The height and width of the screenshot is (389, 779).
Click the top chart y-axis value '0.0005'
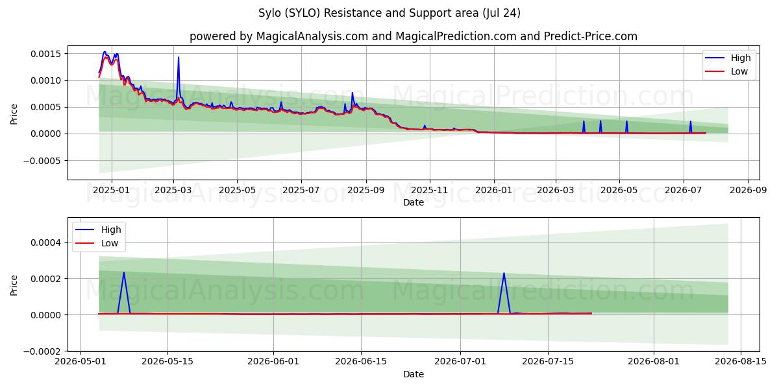(x=47, y=107)
